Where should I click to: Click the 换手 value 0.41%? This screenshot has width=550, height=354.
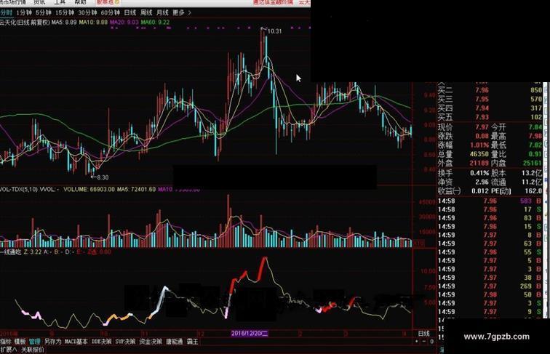point(479,173)
